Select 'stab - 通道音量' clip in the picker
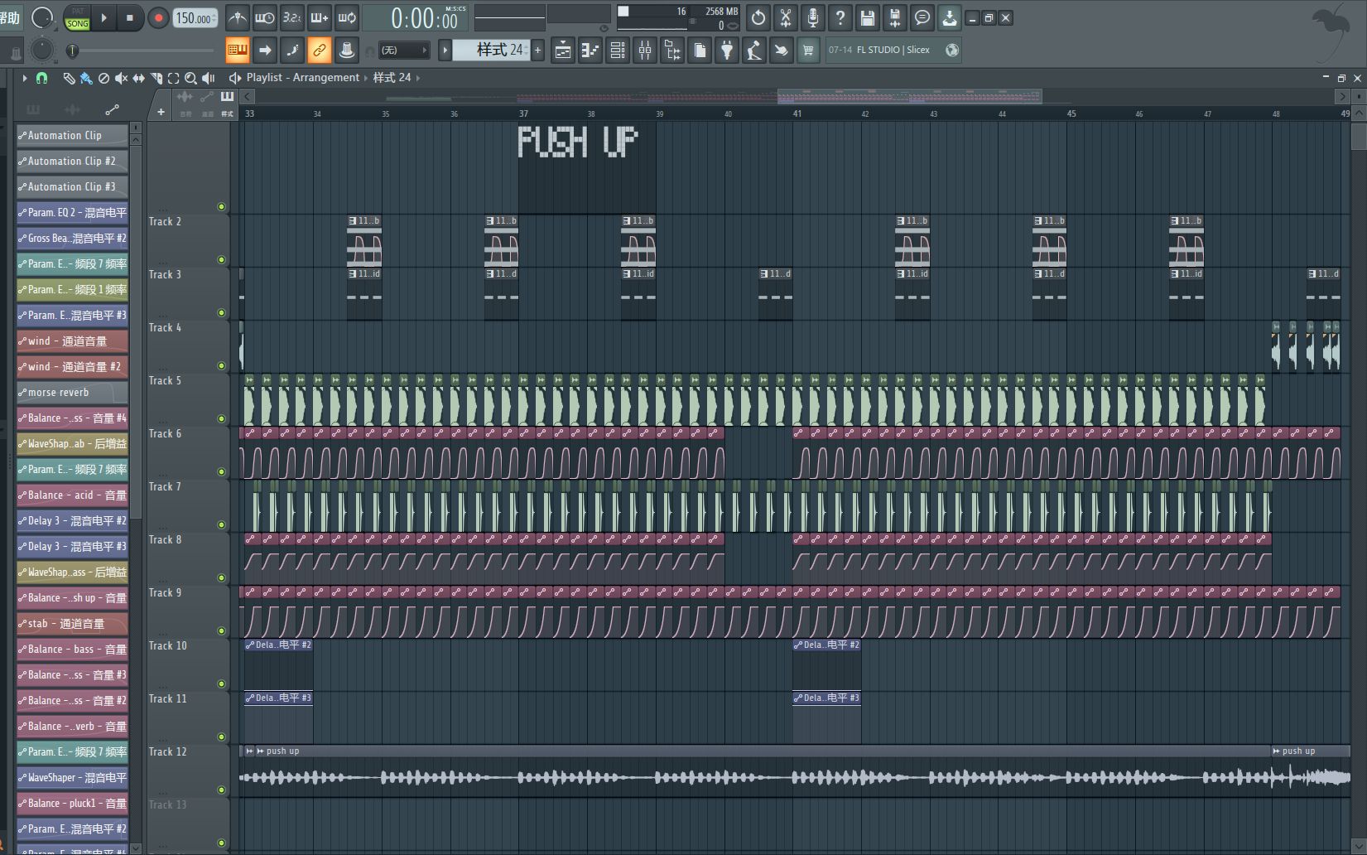 click(x=72, y=623)
